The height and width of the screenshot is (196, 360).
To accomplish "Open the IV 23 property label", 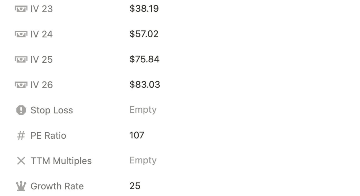I will click(42, 9).
